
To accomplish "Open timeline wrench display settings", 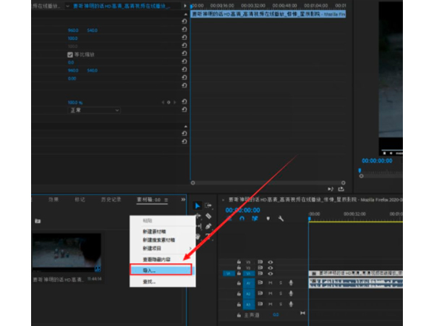I will 281,219.
